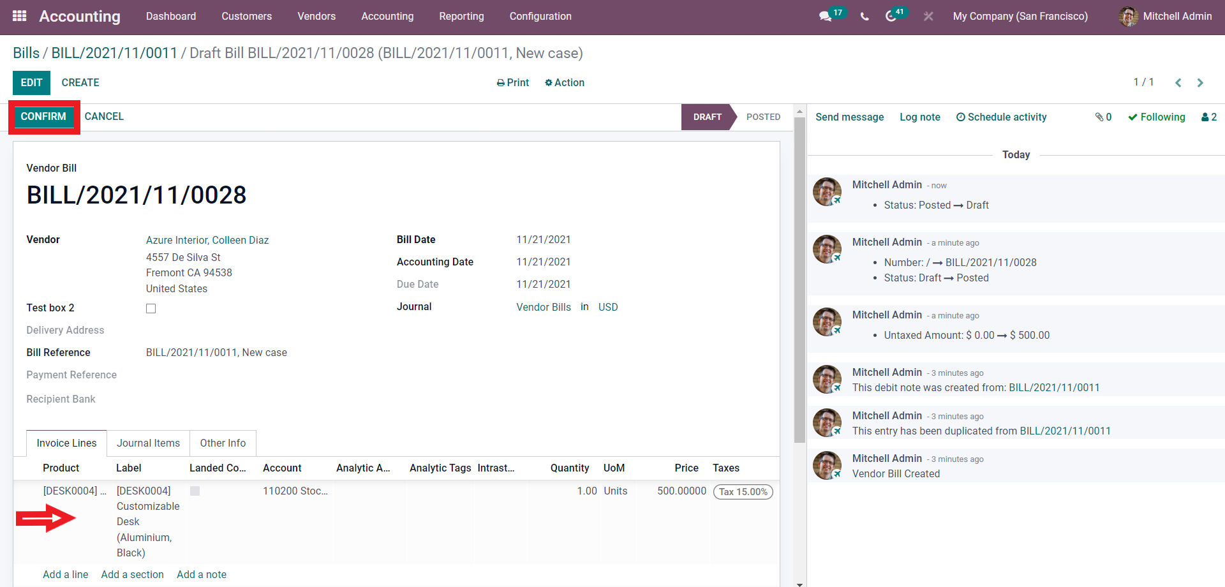Toggle the Landed Costs checkbox on DESK0004 line

(195, 491)
